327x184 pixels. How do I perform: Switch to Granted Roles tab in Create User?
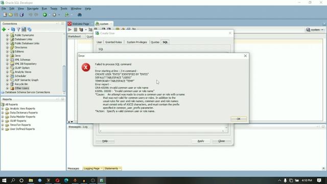pyautogui.click(x=113, y=42)
